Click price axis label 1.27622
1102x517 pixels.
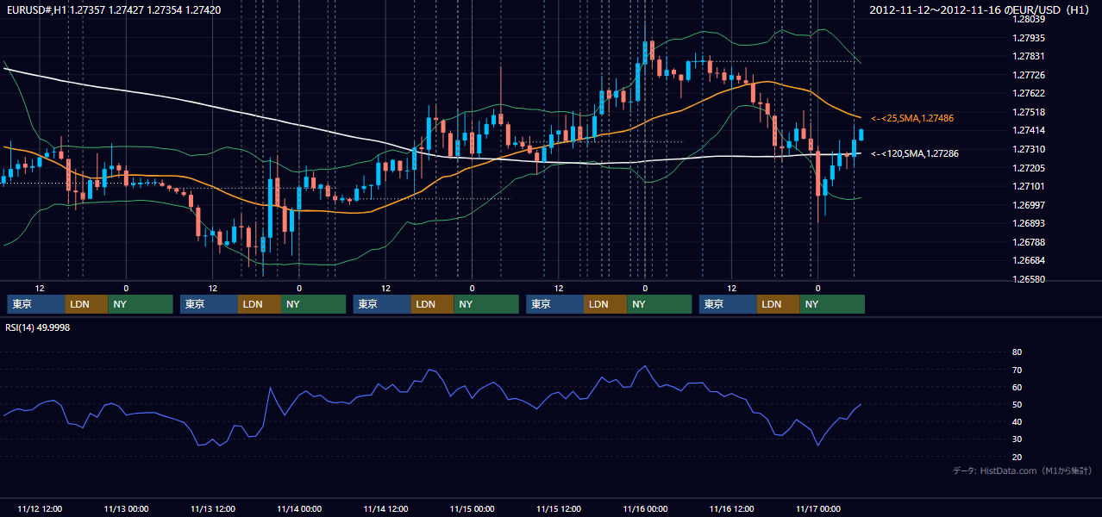pyautogui.click(x=1030, y=93)
